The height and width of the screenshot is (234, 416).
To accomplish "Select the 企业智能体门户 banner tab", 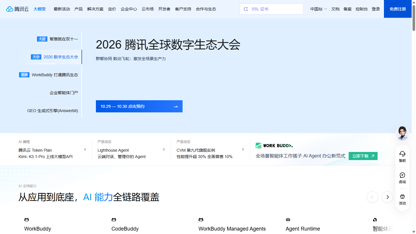I will 64,93.
